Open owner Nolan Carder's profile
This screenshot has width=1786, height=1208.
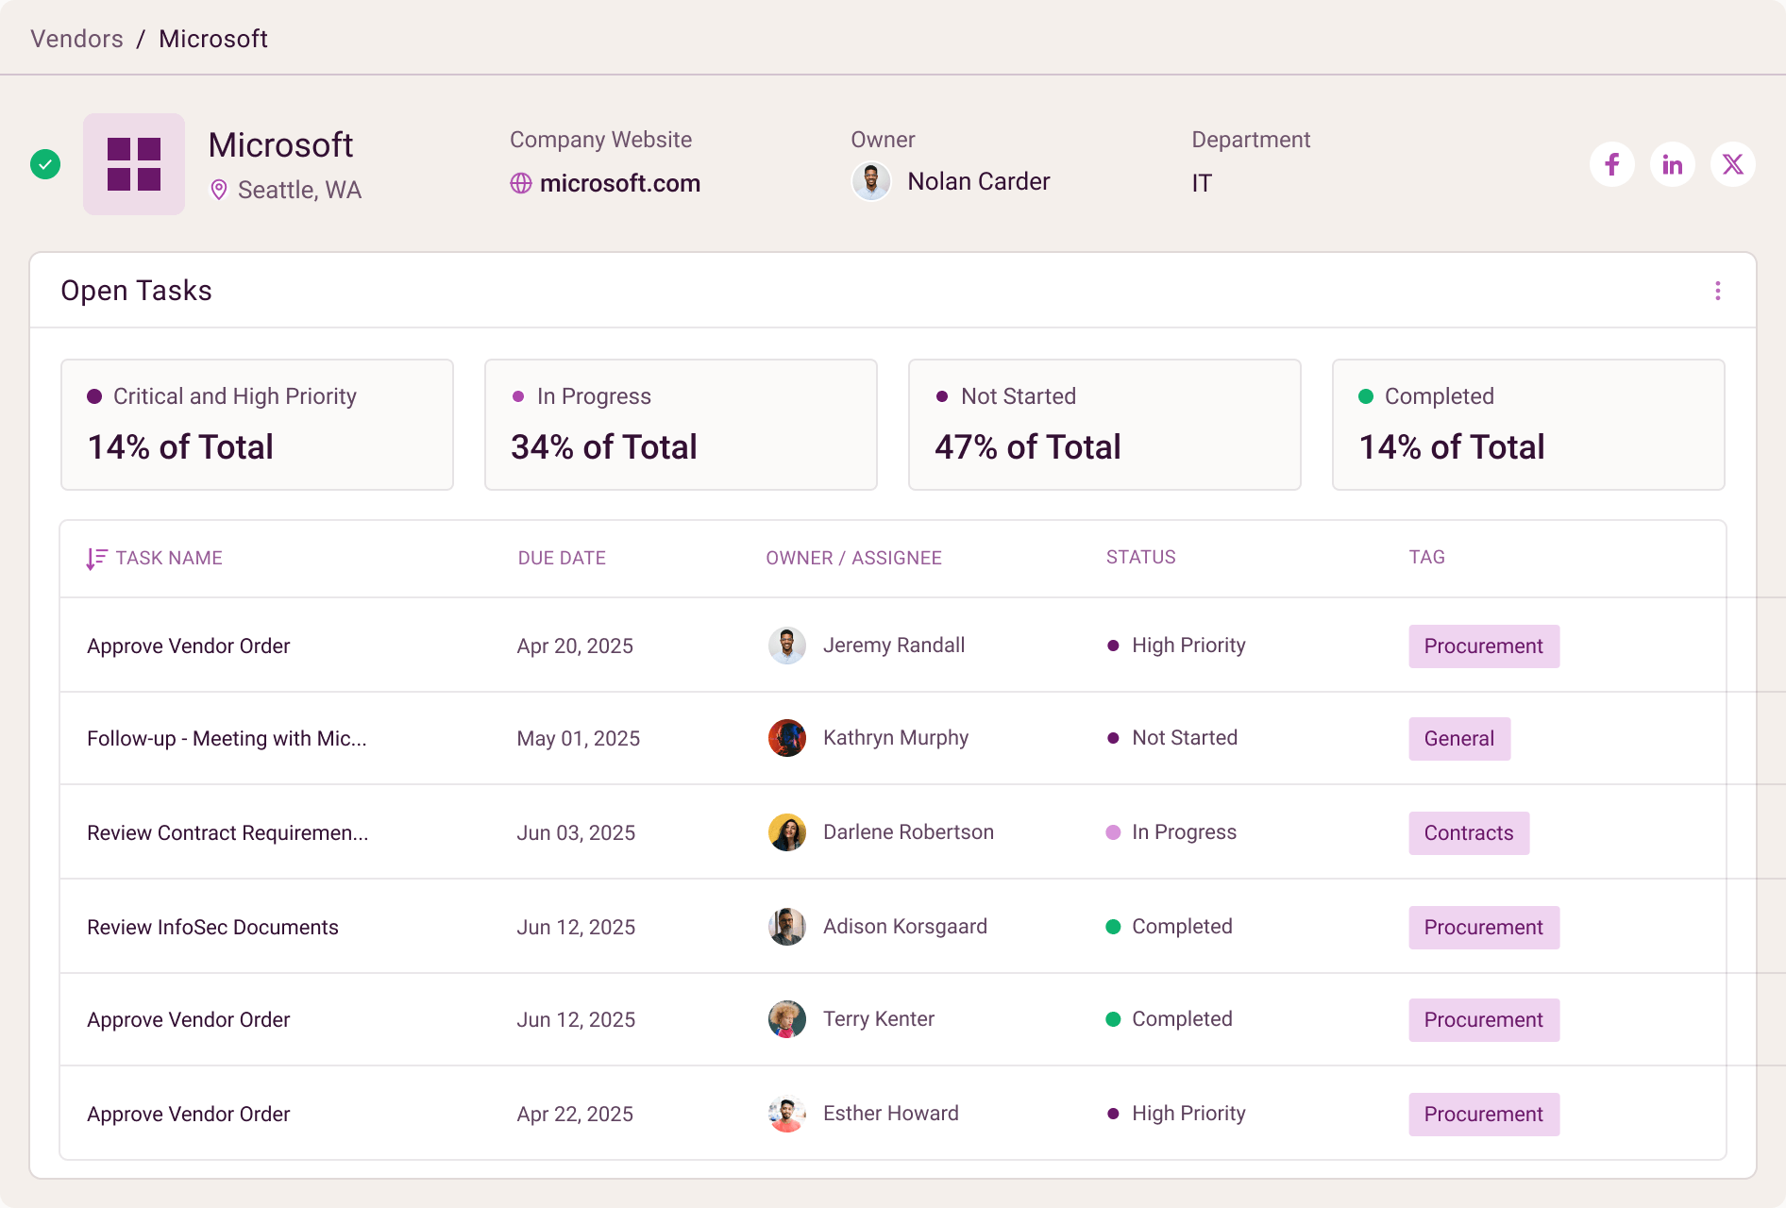[979, 181]
